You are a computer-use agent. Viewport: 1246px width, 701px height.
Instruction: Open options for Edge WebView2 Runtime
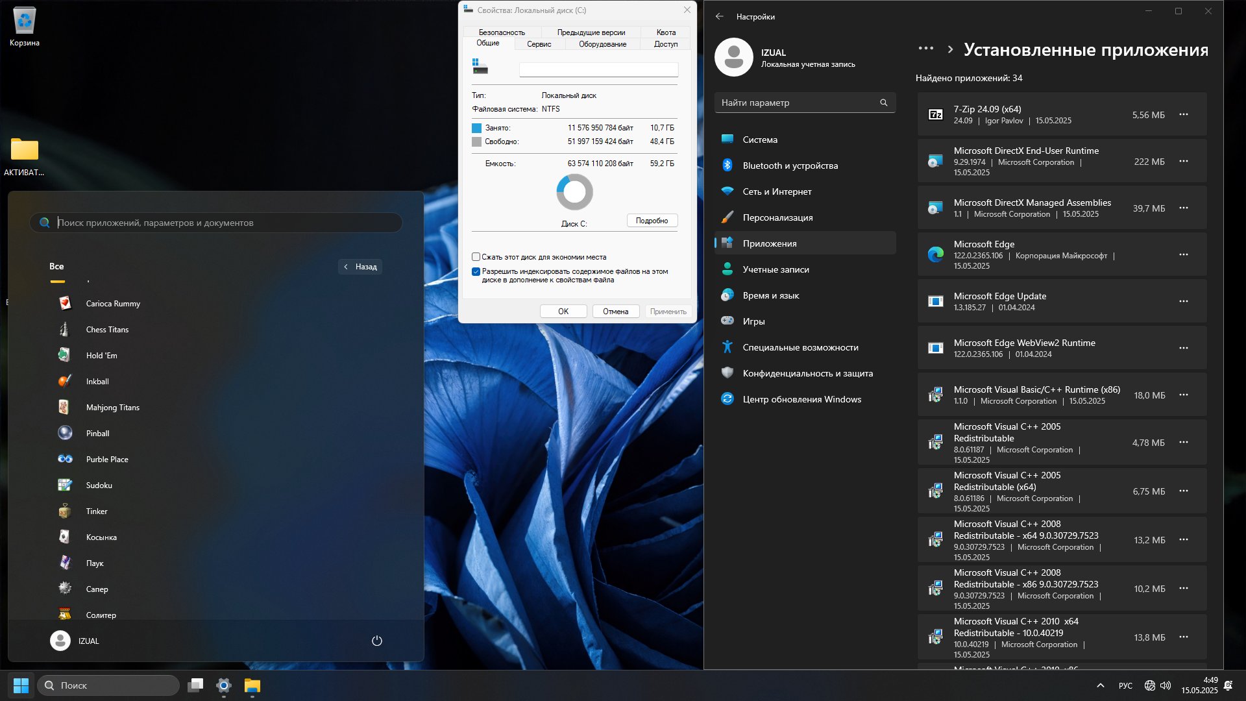[1184, 349]
